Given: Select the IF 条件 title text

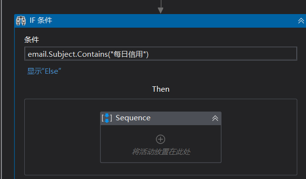Looking at the screenshot, I should click(x=41, y=20).
